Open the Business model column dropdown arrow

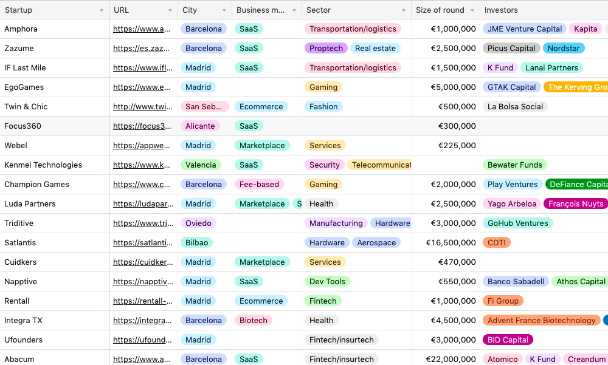coord(294,10)
